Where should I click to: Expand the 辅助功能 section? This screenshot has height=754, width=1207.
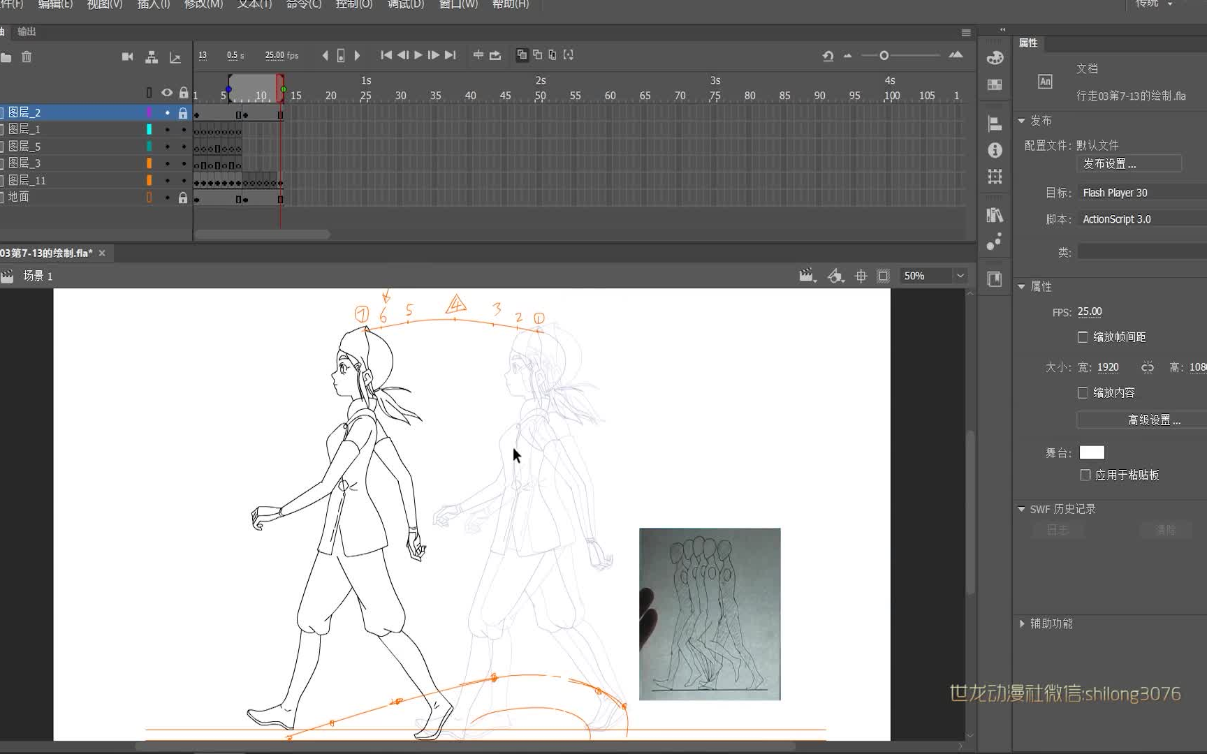(1022, 623)
